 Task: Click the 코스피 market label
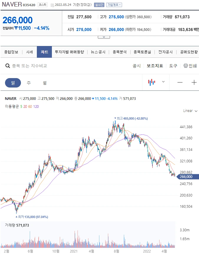43,5
